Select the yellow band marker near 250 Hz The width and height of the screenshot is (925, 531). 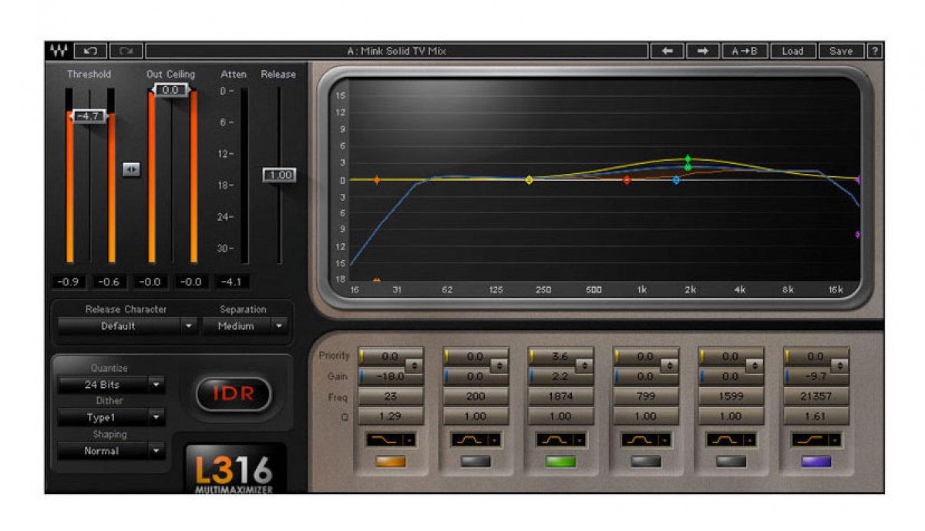click(529, 179)
